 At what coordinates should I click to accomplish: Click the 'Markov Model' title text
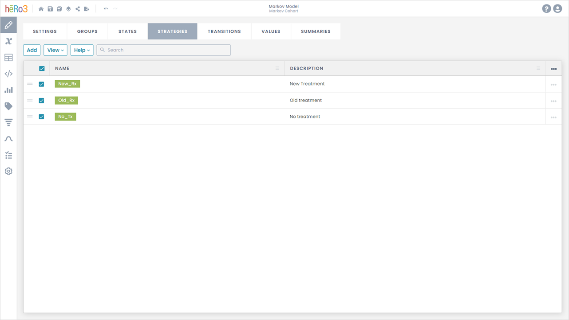(x=284, y=7)
